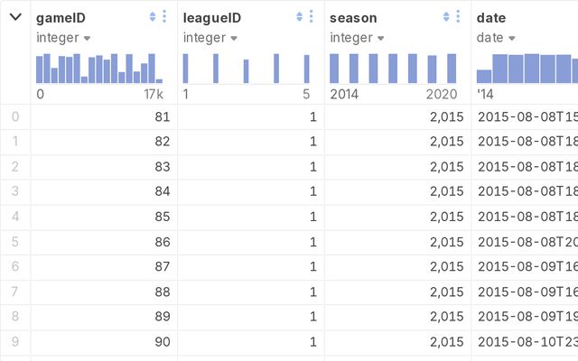578x361 pixels.
Task: Click the season histogram chart
Action: pos(393,68)
